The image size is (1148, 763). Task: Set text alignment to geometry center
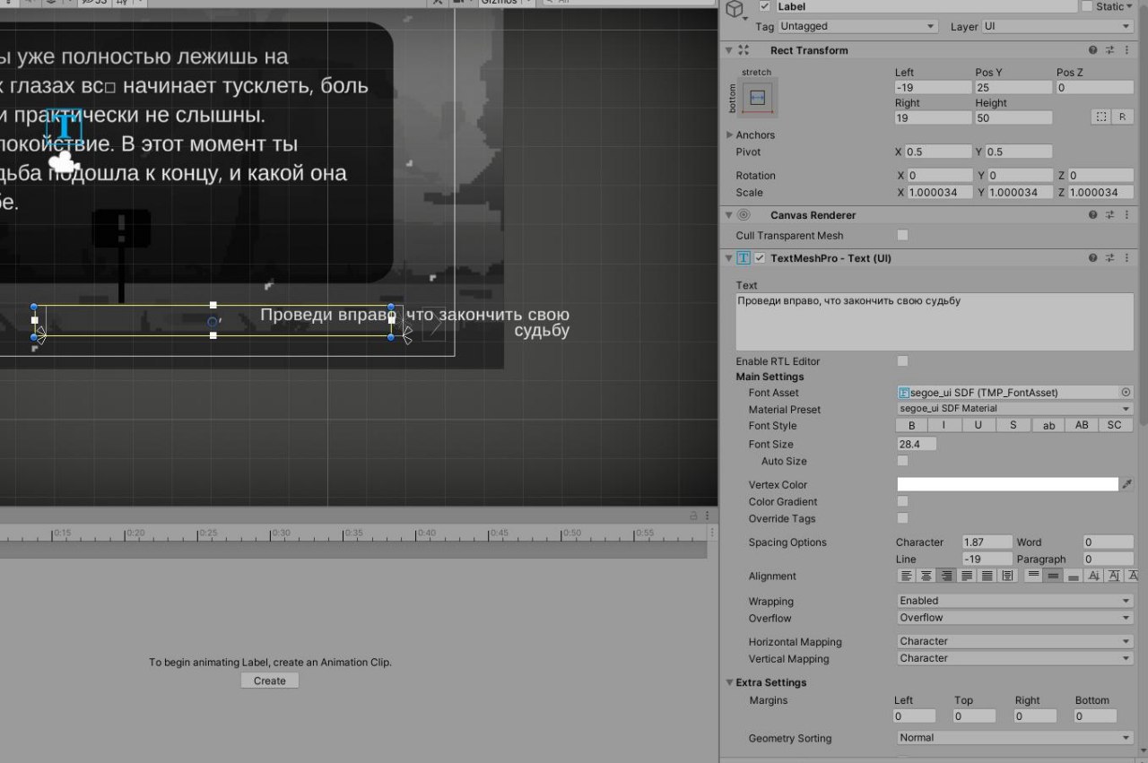(1007, 576)
